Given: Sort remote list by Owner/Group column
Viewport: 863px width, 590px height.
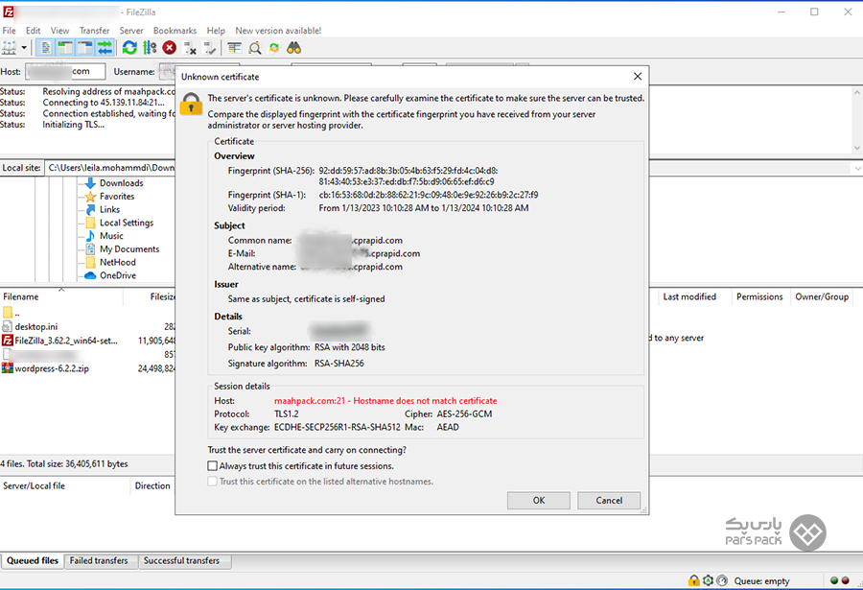Looking at the screenshot, I should tap(822, 297).
